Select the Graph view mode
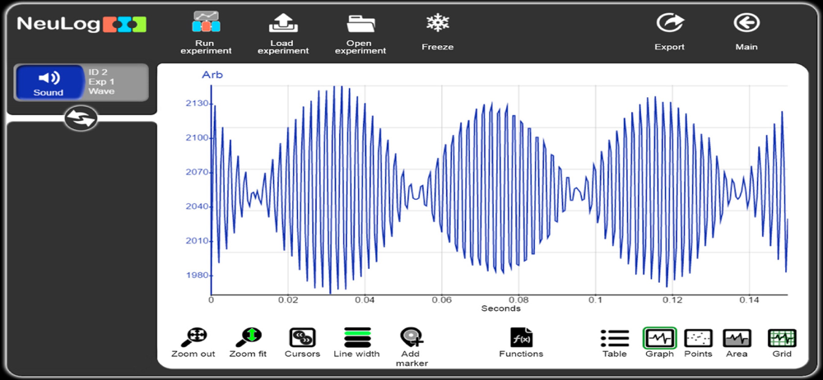This screenshot has width=823, height=380. tap(660, 338)
